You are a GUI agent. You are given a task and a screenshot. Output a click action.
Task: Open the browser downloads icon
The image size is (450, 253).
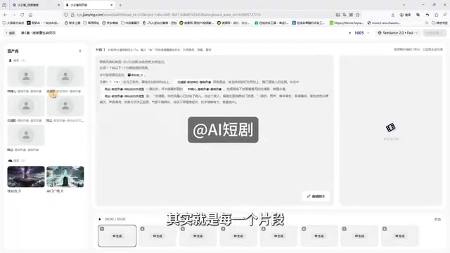tap(393, 15)
